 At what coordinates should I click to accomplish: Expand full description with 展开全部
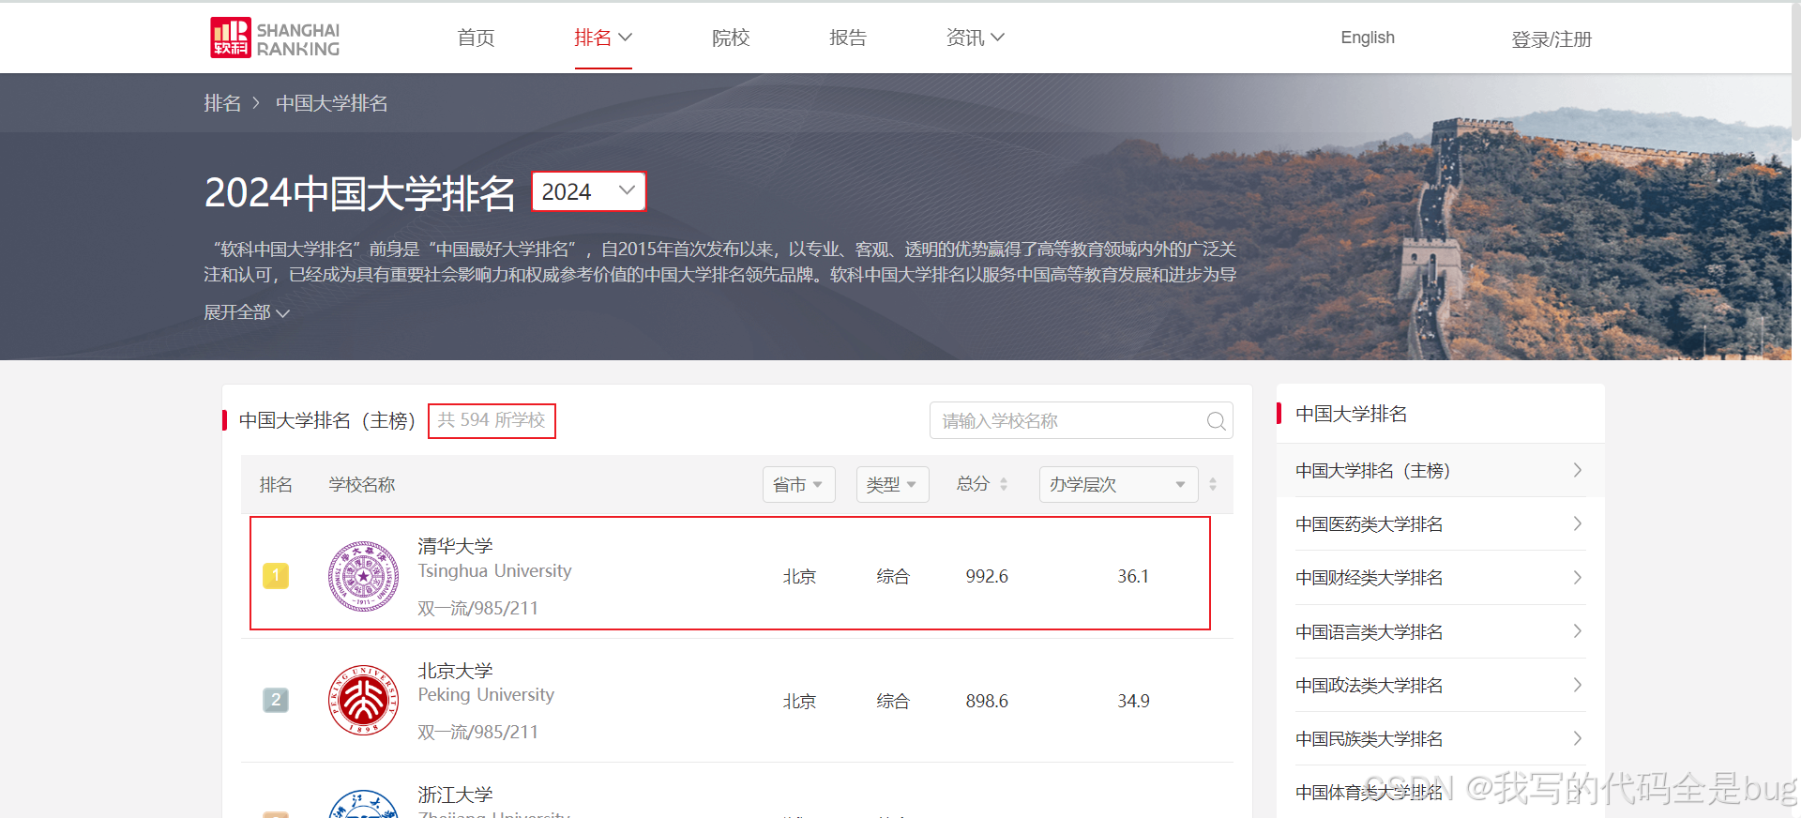coord(247,312)
